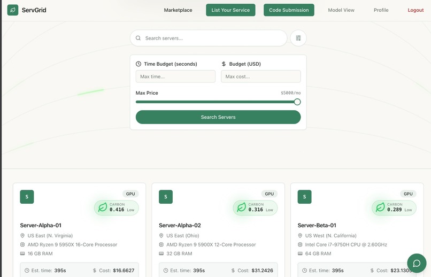This screenshot has height=277, width=431.
Task: Click the $31.2426 cost value
Action: [x=262, y=271]
